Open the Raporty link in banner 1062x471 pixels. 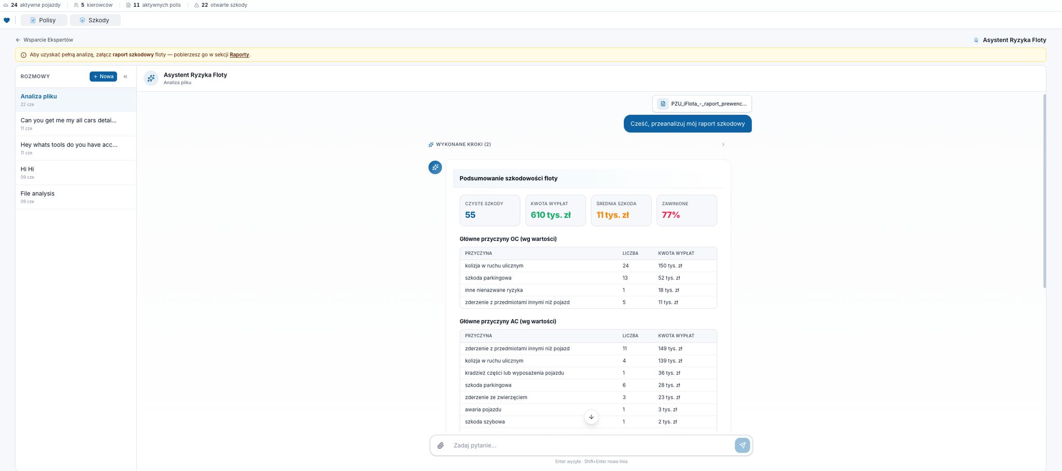coord(240,55)
